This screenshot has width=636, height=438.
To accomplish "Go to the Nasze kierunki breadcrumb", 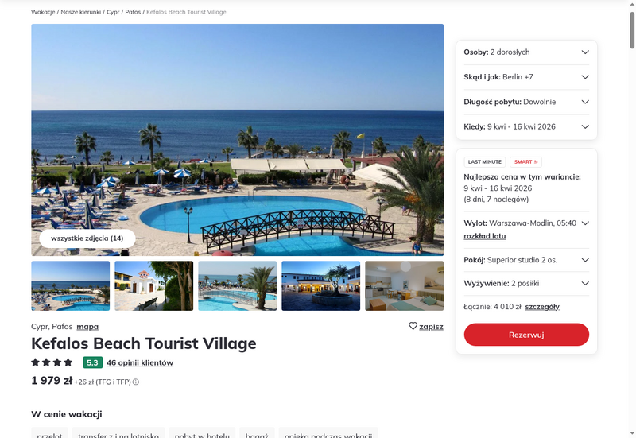I will (81, 12).
